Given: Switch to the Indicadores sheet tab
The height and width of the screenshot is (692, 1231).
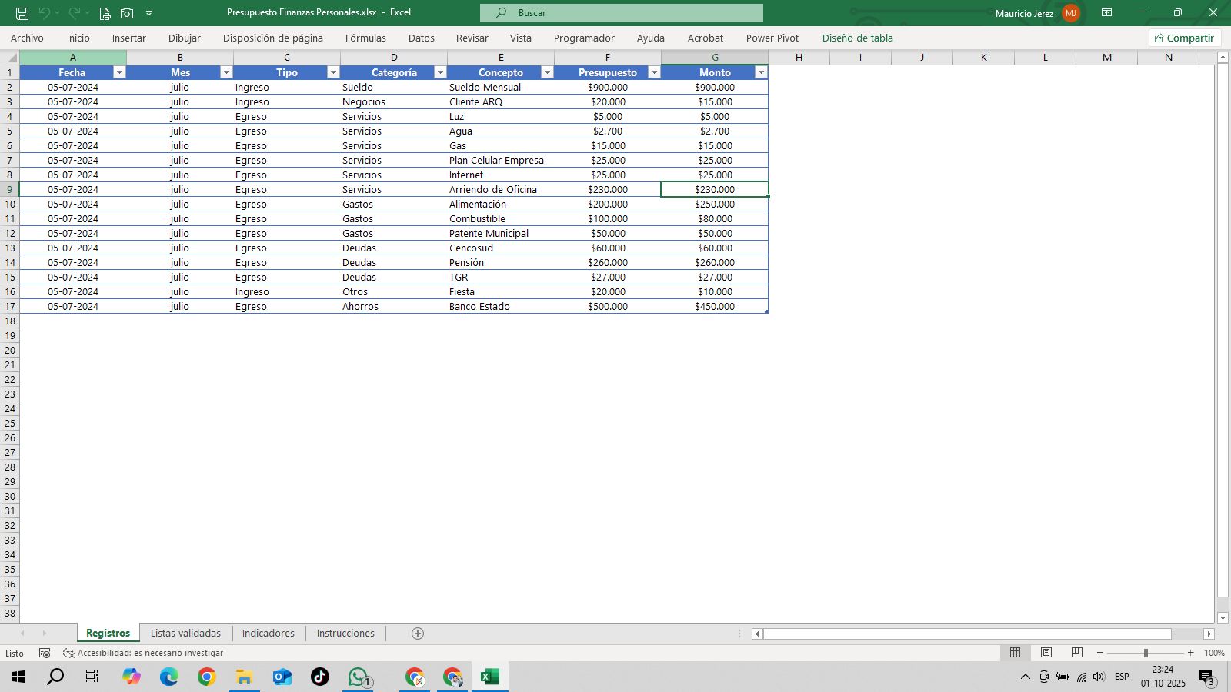Looking at the screenshot, I should (x=268, y=634).
